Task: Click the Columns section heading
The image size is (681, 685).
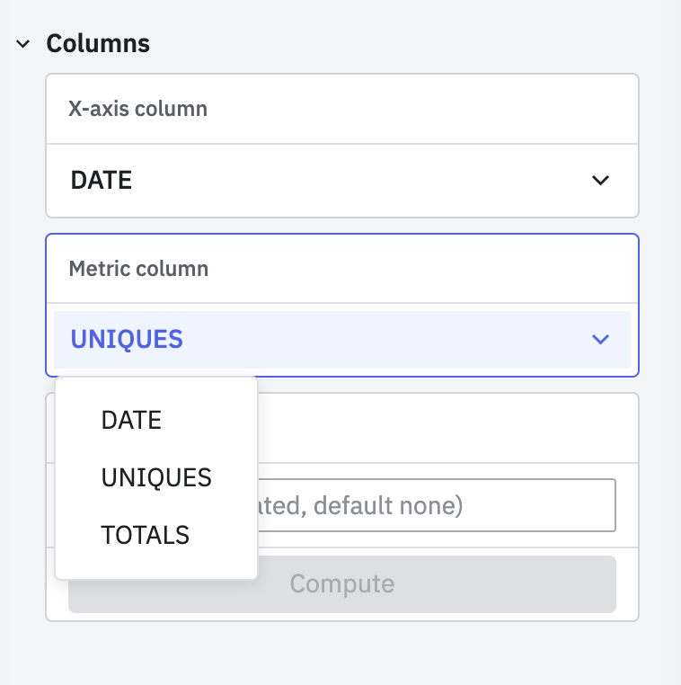Action: (98, 43)
